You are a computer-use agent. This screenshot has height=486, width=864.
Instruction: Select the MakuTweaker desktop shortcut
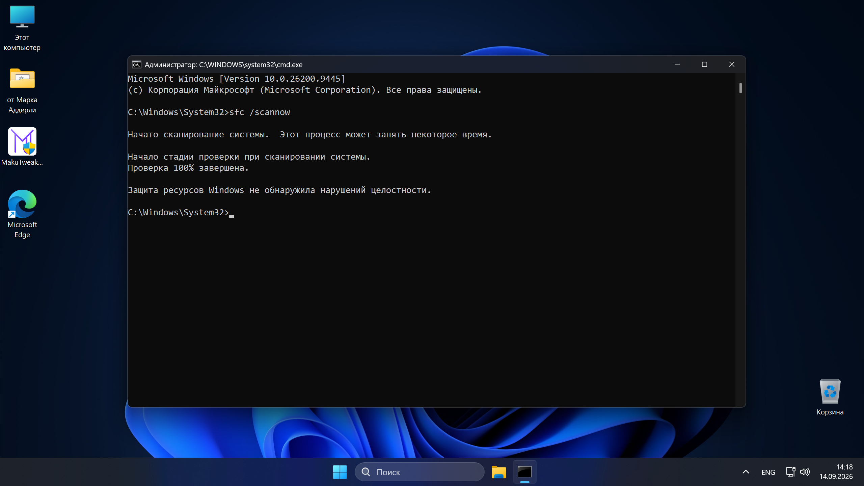[x=22, y=147]
